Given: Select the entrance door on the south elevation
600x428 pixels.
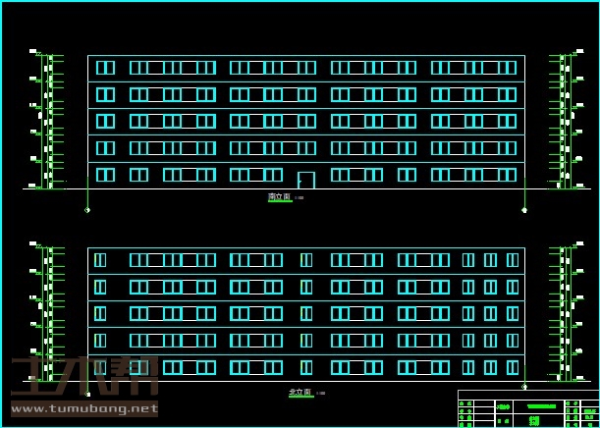Looking at the screenshot, I should pyautogui.click(x=306, y=180).
